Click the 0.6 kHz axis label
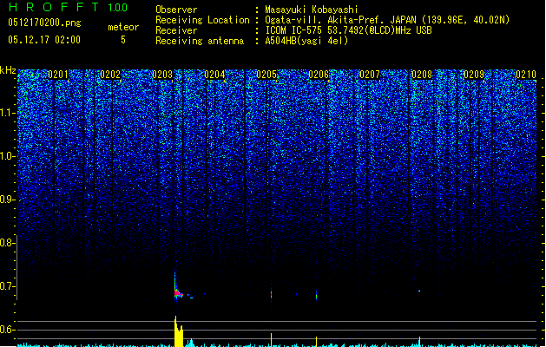The image size is (546, 347). point(8,330)
